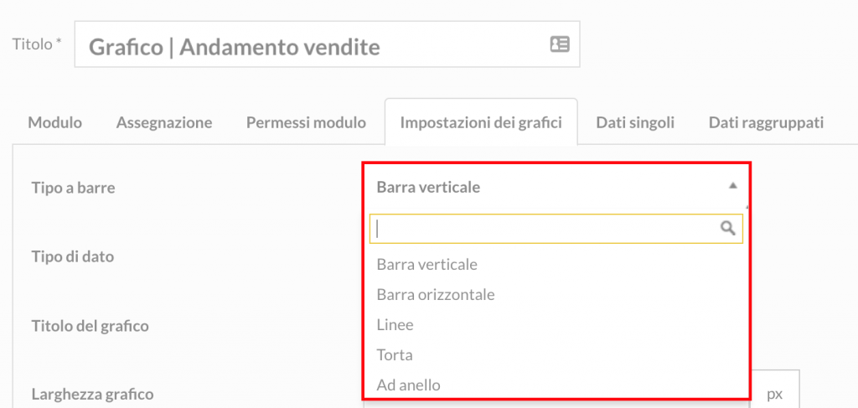Click the Tipo di dato label
The image size is (858, 408).
pyautogui.click(x=72, y=256)
